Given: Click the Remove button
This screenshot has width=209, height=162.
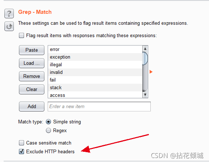Looking at the screenshot, I should (x=32, y=76).
